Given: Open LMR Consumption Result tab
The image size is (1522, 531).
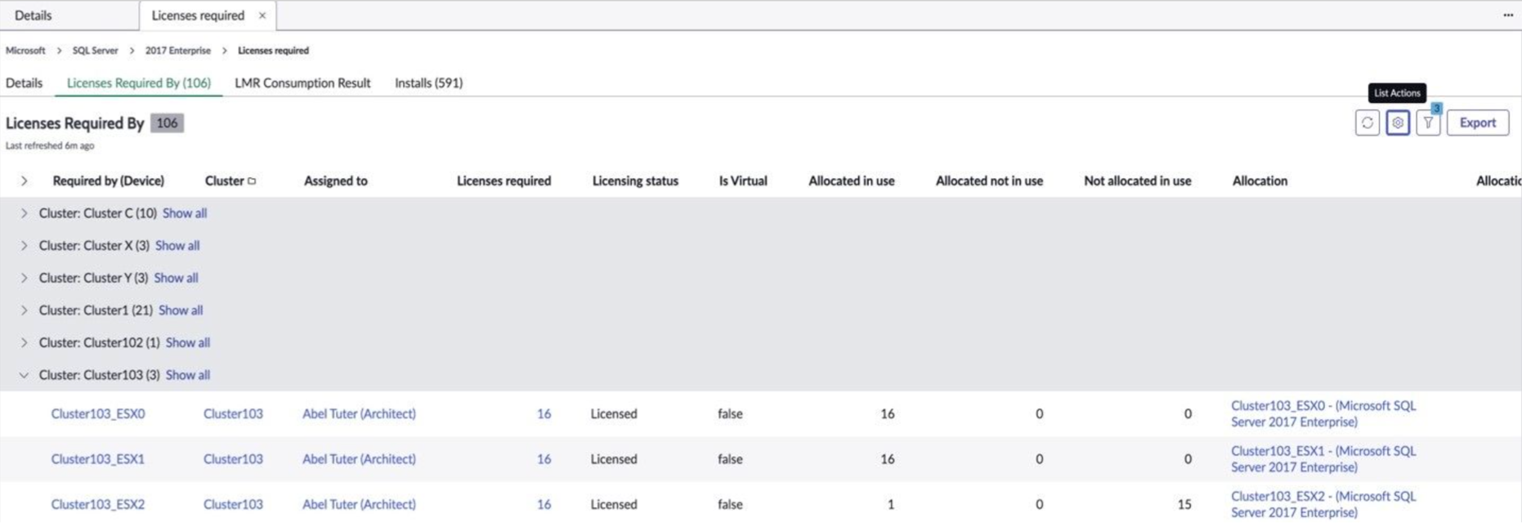Looking at the screenshot, I should [x=302, y=83].
